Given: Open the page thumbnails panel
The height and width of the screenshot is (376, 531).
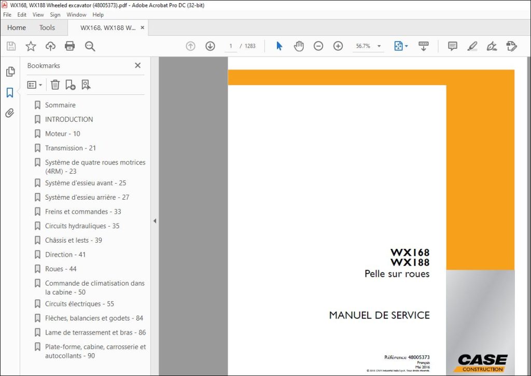Looking at the screenshot, I should click(10, 72).
